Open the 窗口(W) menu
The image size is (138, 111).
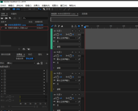(64, 6)
